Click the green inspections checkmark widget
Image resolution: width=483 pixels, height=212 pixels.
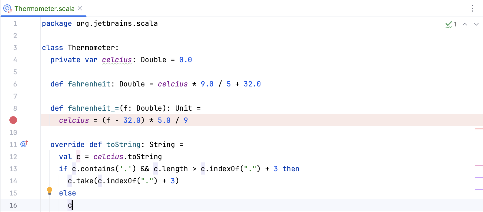click(449, 24)
